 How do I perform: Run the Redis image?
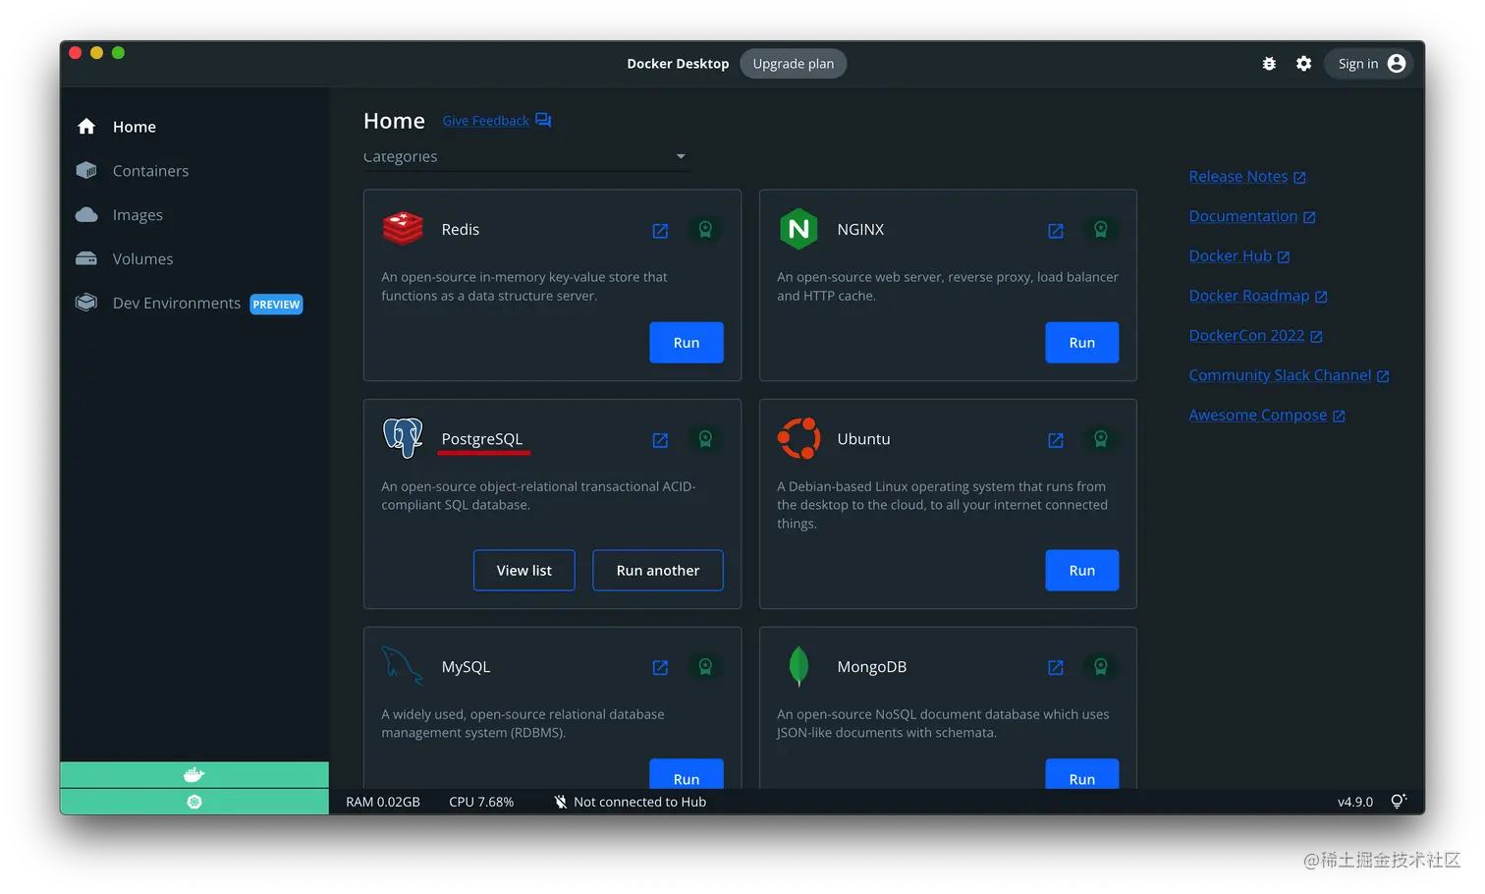pyautogui.click(x=687, y=343)
